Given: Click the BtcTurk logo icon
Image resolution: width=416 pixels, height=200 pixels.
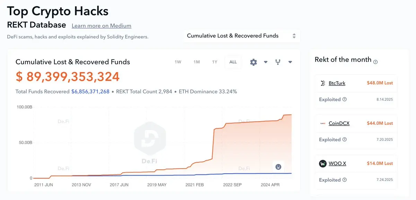Looking at the screenshot, I should [323, 83].
